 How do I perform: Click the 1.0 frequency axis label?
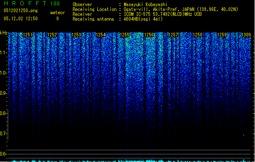(4, 73)
